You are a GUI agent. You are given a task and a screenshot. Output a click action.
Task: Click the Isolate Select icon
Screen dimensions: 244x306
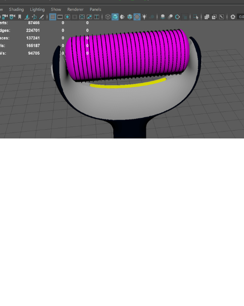196,17
